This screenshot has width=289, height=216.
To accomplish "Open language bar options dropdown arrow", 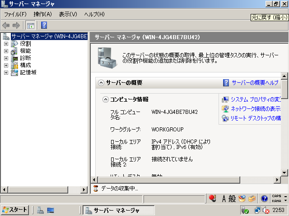I will tap(285, 201).
